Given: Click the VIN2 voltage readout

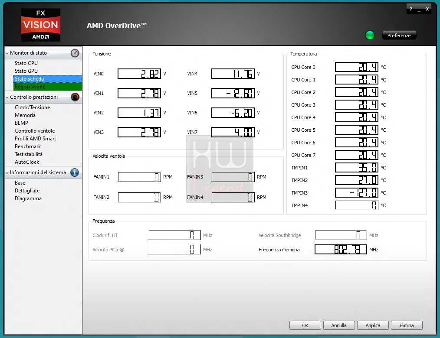Looking at the screenshot, I should point(139,113).
